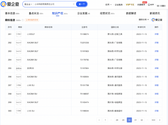Go to 供需集市 in the header
The width and height of the screenshot is (168, 125).
click(141, 5)
